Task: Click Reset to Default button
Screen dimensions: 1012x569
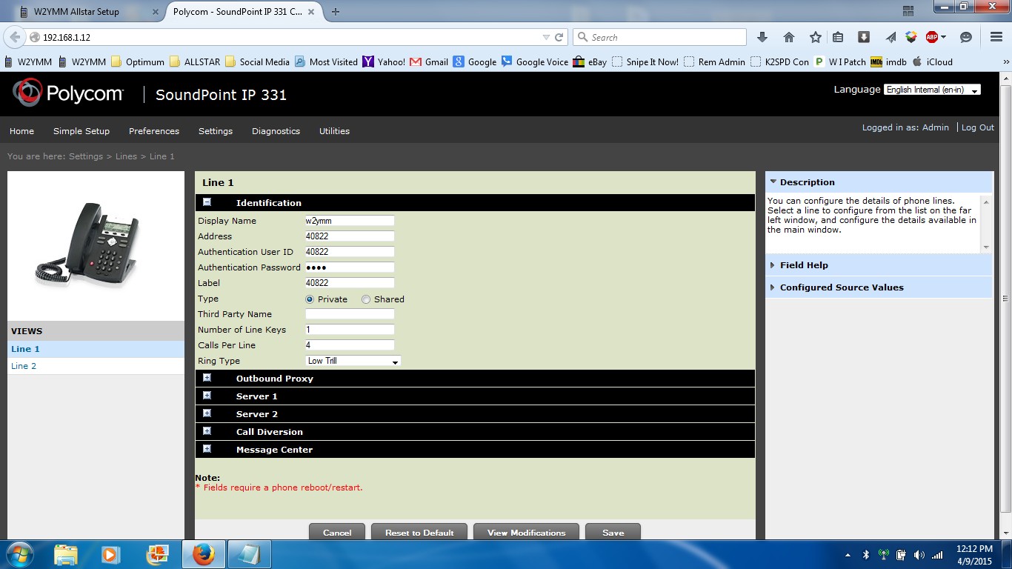Action: pos(419,532)
